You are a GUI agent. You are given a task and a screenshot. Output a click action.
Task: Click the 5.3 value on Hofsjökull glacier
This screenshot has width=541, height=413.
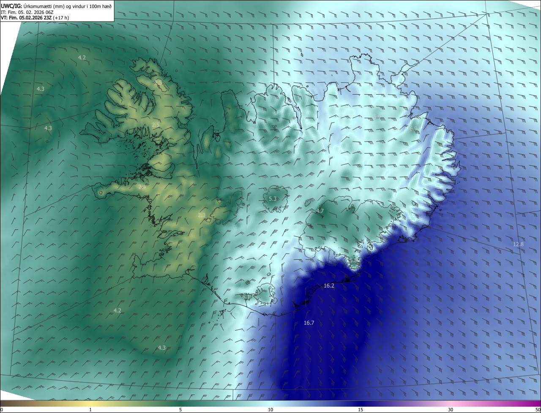(x=273, y=198)
